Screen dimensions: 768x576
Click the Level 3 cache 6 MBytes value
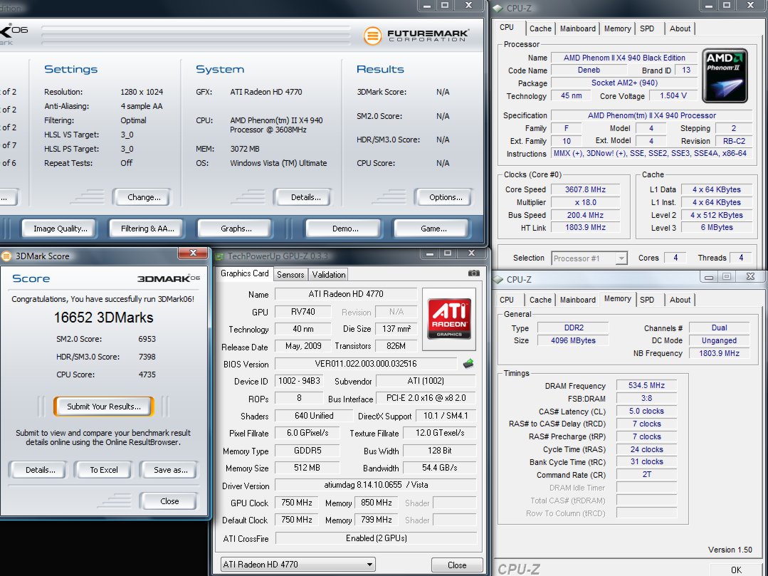717,227
